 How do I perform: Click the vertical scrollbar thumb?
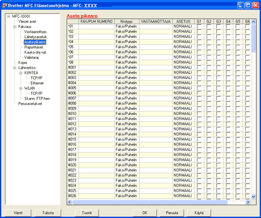pyautogui.click(x=254, y=38)
